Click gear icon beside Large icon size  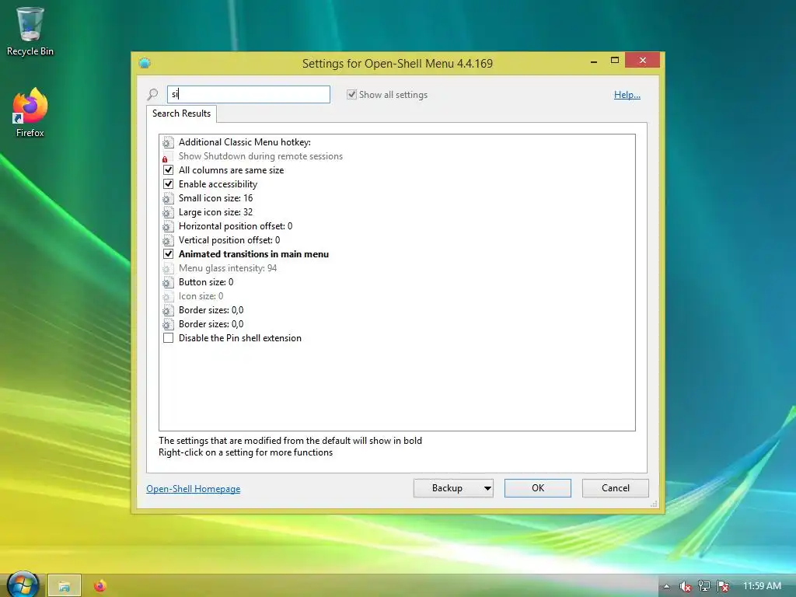(168, 212)
